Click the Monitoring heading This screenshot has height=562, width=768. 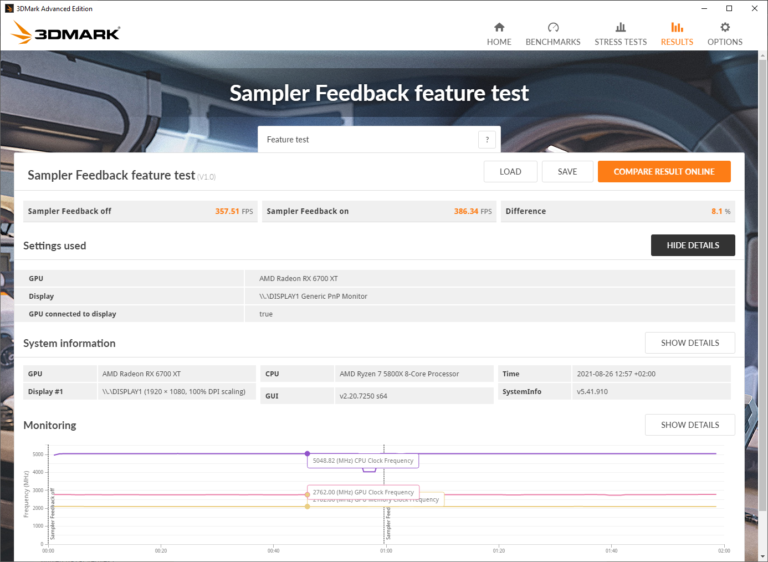coord(50,425)
